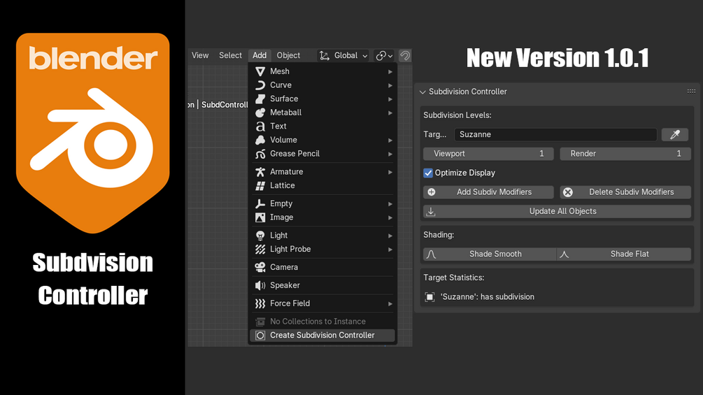Image resolution: width=703 pixels, height=395 pixels.
Task: Pick target object with eyedropper
Action: coord(675,134)
